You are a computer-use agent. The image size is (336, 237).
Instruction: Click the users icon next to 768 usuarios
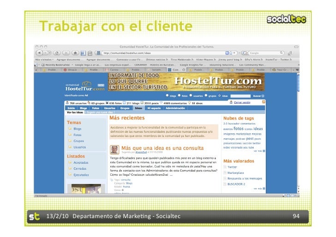tap(67, 103)
